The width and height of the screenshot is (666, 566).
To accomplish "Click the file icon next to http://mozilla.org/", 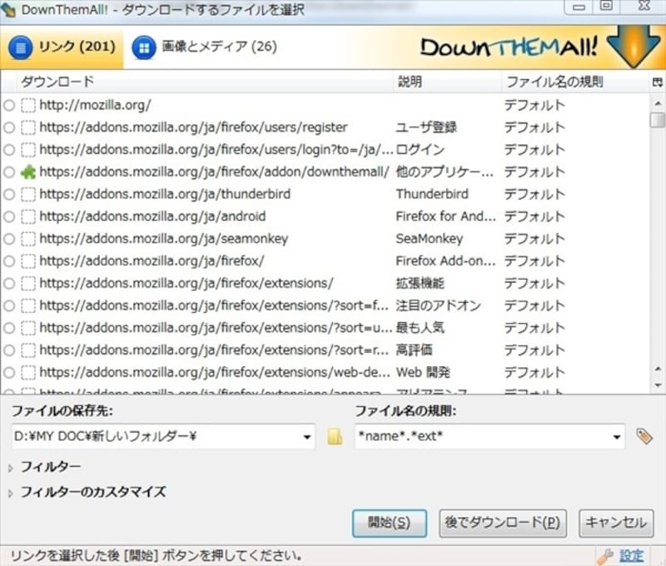I will point(28,106).
